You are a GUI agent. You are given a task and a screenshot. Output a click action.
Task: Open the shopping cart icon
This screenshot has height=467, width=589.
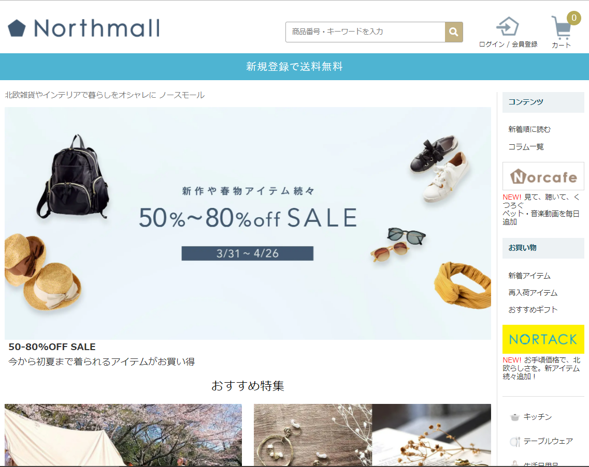561,27
